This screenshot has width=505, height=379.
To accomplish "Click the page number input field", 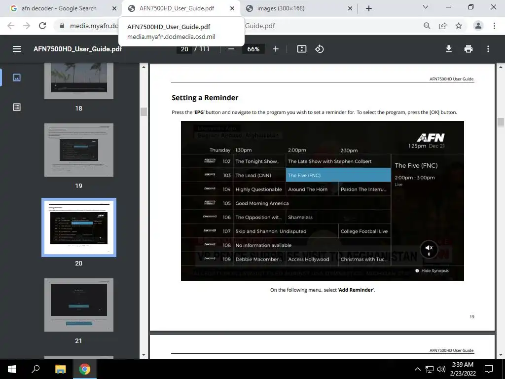I will tap(184, 49).
